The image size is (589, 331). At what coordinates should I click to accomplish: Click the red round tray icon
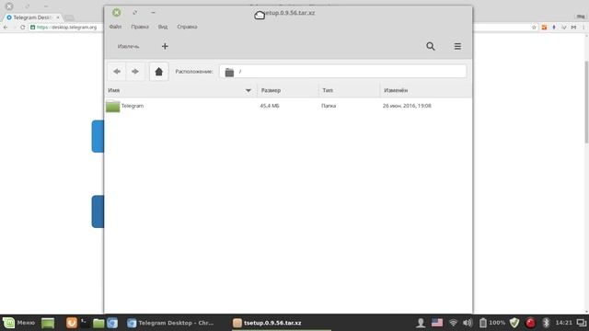click(x=530, y=323)
